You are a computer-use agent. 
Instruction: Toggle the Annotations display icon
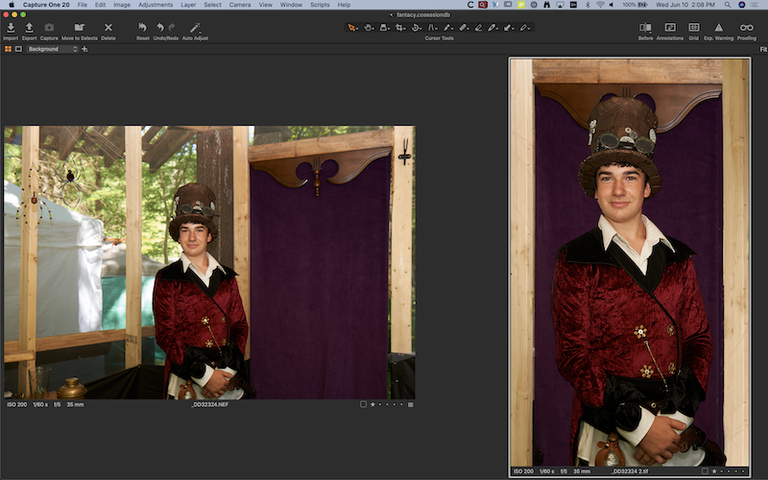[669, 28]
